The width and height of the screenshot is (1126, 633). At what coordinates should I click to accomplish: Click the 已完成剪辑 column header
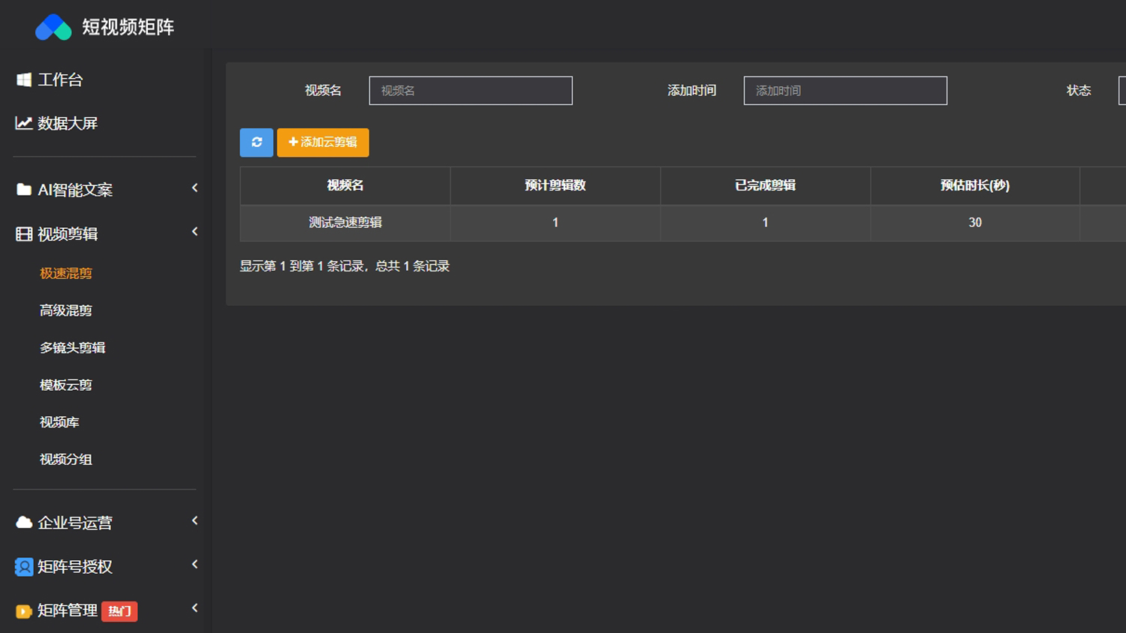(766, 185)
